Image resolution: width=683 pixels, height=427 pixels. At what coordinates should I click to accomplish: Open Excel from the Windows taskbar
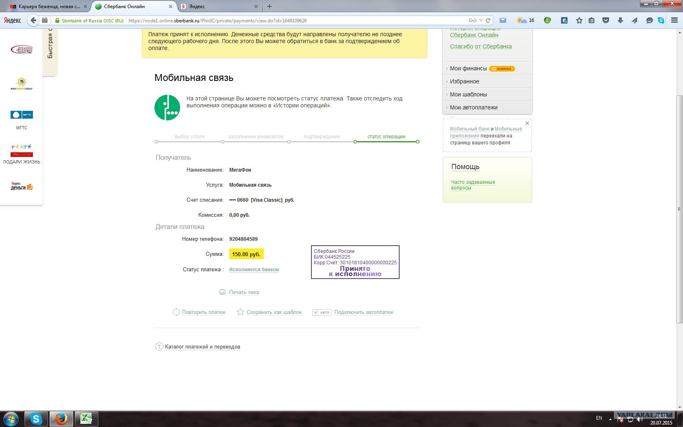point(86,419)
